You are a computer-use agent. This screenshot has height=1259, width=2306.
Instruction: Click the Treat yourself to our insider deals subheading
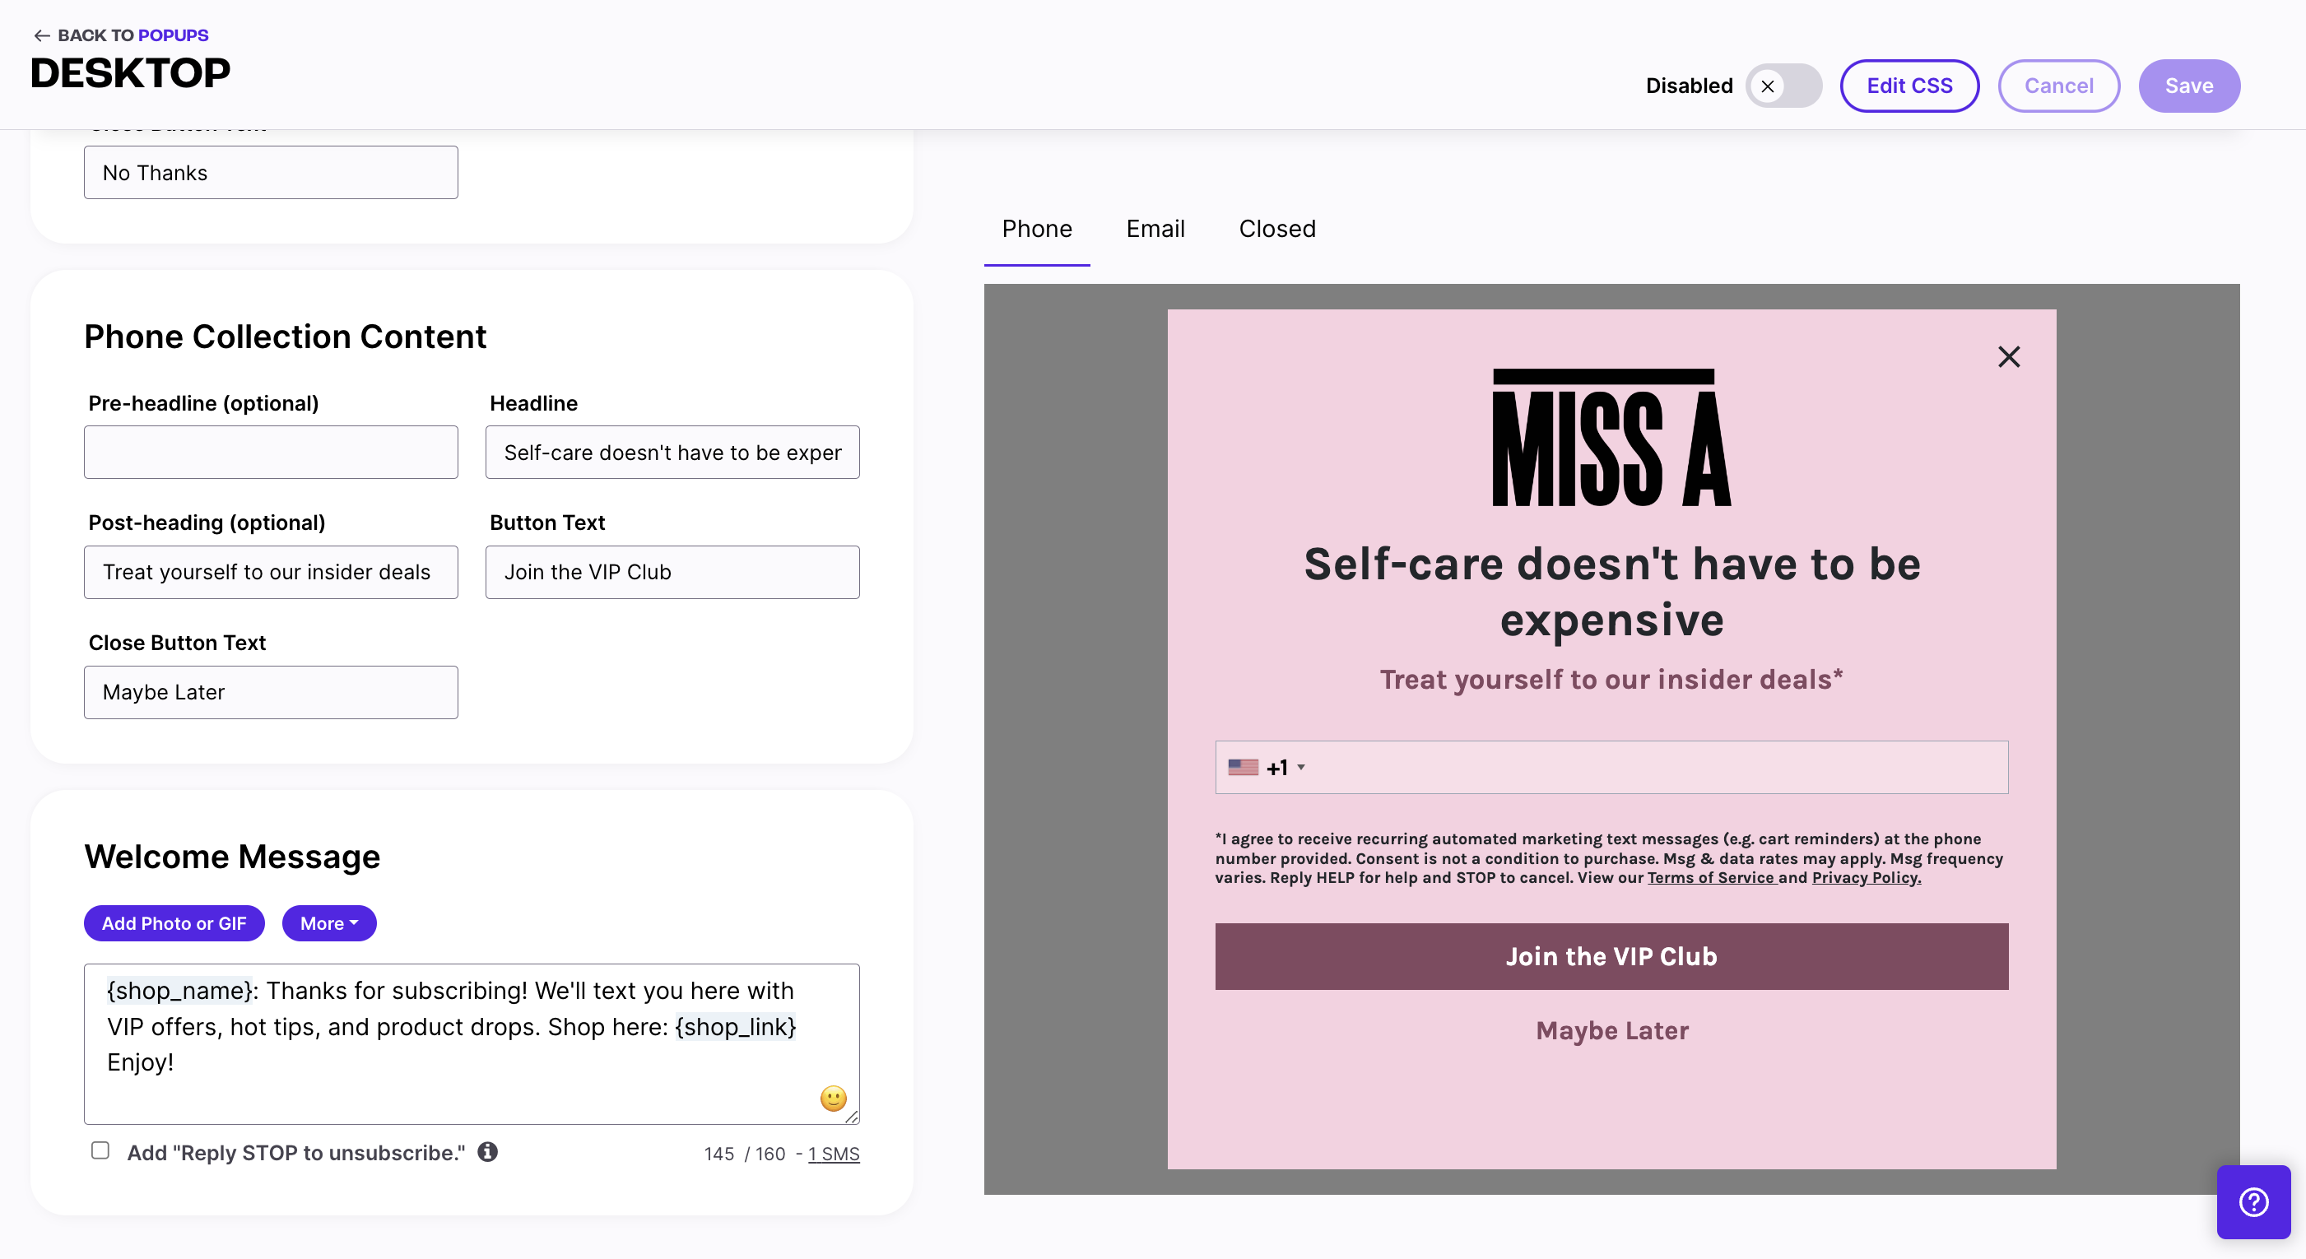(x=1611, y=679)
